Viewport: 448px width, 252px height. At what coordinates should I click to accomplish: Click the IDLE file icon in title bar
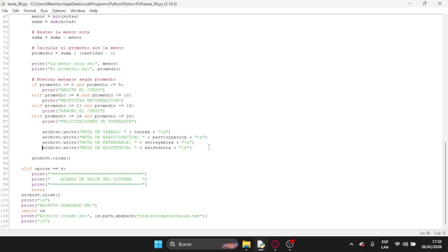(3, 3)
